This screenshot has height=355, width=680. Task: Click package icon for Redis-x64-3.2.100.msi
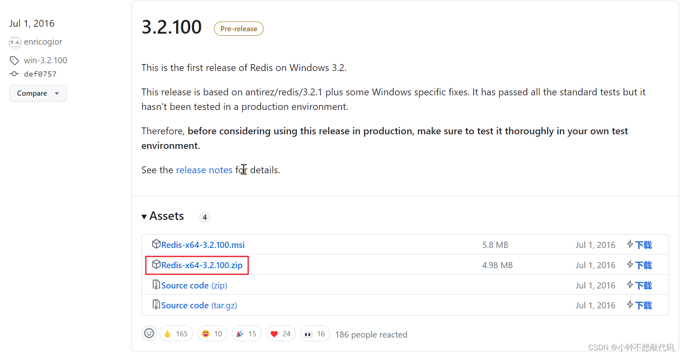pos(156,244)
